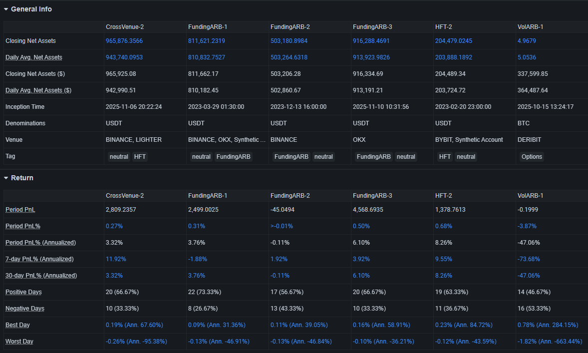The width and height of the screenshot is (588, 353).
Task: Click the Negative Days row label
Action: pos(25,309)
